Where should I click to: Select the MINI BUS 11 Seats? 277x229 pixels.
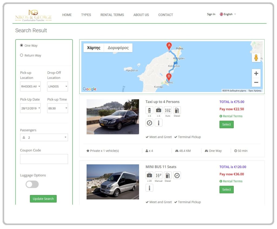[226, 190]
